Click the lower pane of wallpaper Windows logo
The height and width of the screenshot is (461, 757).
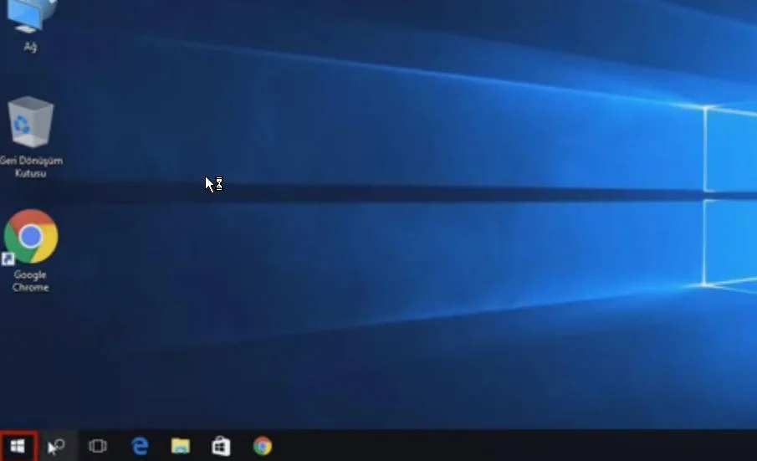730,243
